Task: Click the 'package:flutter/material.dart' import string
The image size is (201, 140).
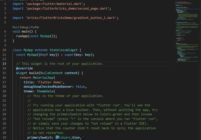Action: tap(54, 4)
